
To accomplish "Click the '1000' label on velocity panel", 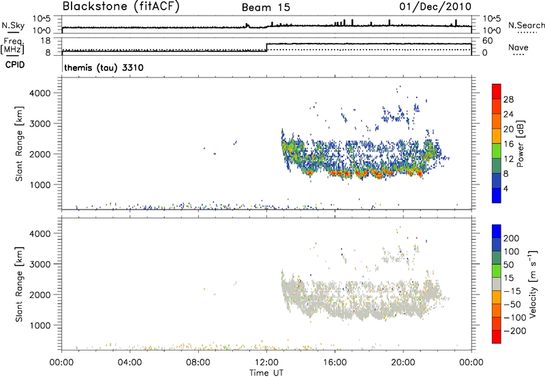I will pyautogui.click(x=40, y=325).
